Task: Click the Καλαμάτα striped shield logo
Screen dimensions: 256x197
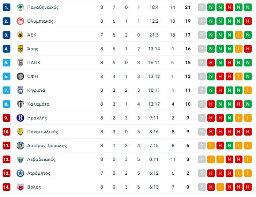Action: coord(20,104)
